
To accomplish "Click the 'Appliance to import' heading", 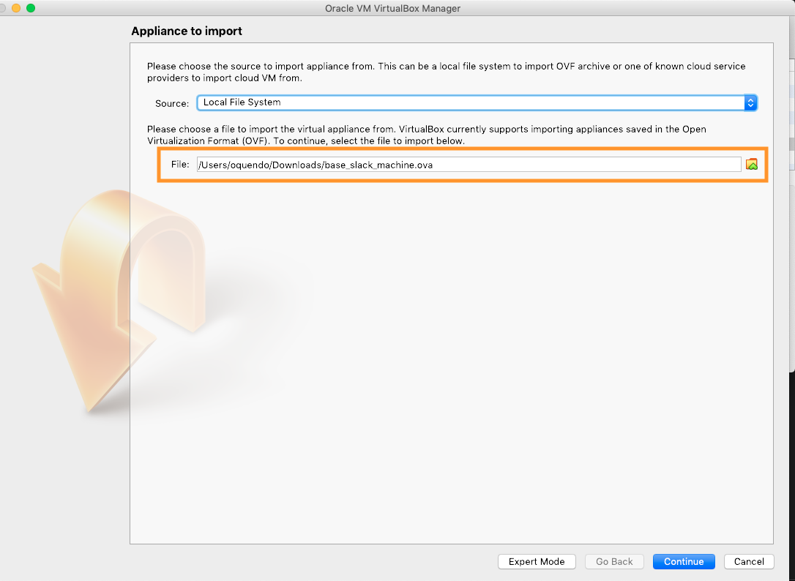I will [187, 31].
